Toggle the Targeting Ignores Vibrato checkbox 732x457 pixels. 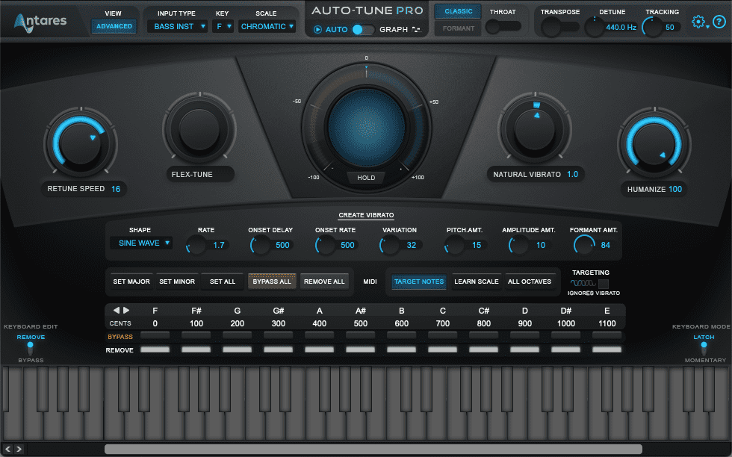point(604,283)
